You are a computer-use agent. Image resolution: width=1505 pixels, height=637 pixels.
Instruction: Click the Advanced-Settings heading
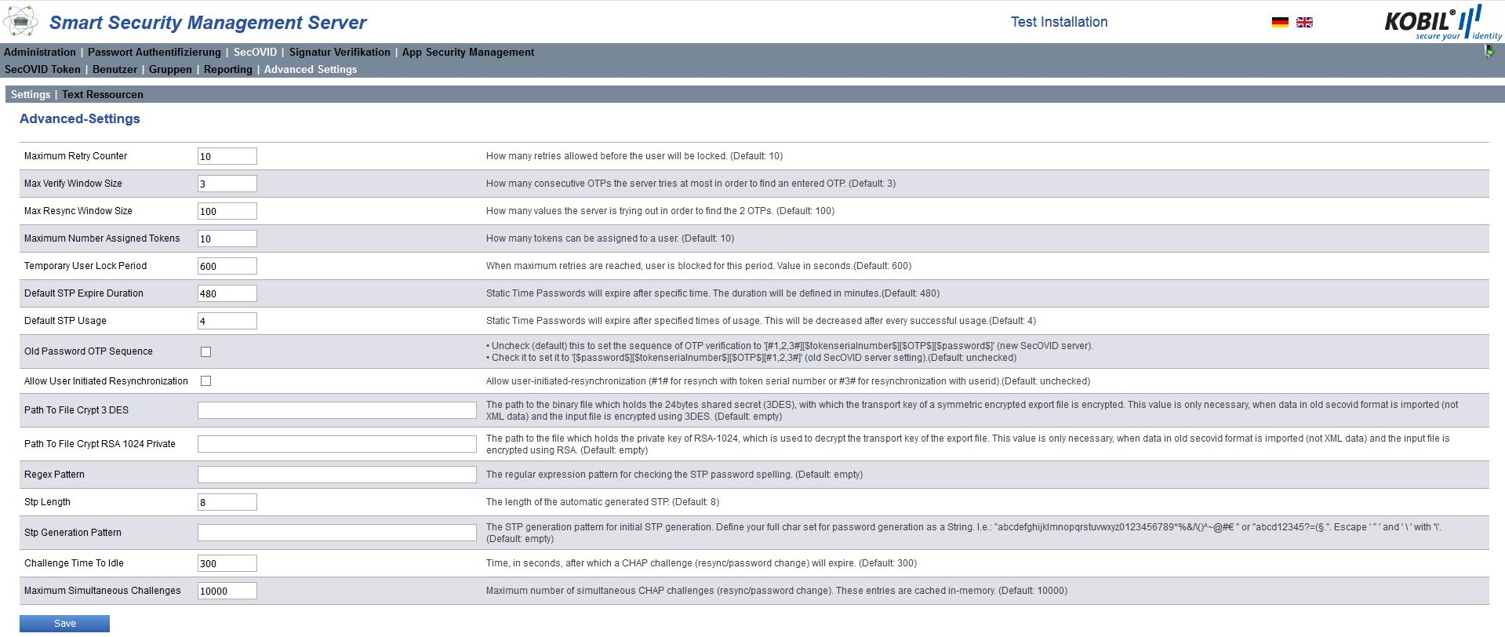point(80,118)
